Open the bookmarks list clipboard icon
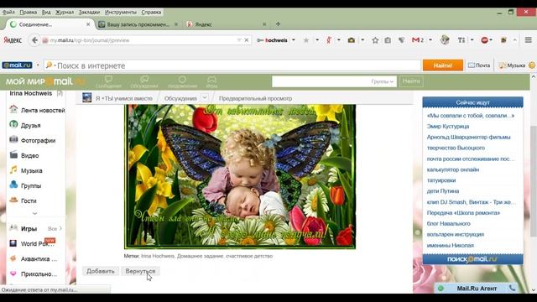 (x=388, y=40)
